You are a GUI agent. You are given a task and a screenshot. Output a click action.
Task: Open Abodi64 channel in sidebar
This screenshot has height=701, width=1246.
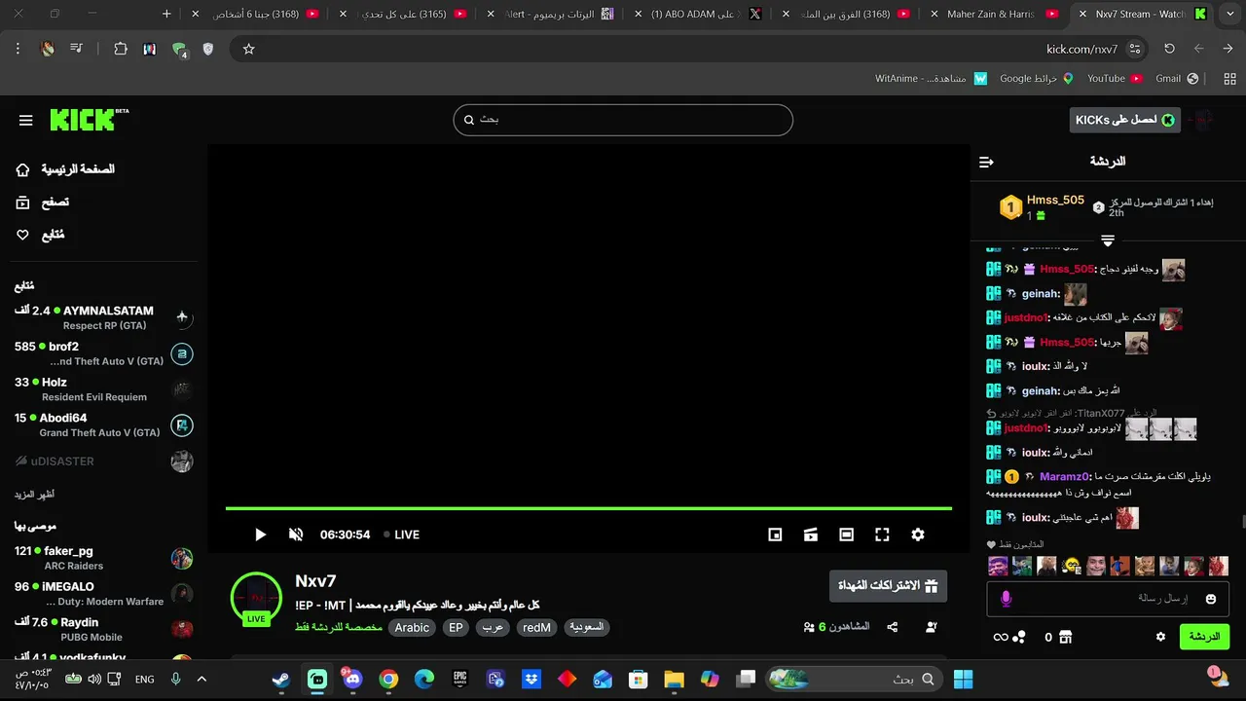pyautogui.click(x=103, y=425)
